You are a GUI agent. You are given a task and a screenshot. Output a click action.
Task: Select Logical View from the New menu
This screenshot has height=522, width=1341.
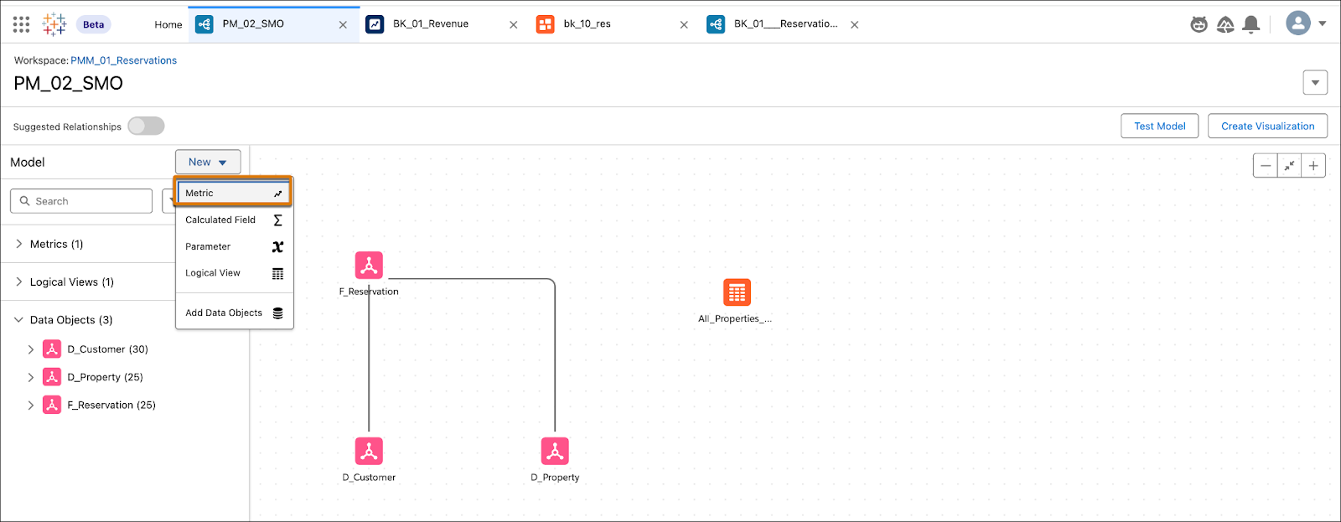pos(234,273)
